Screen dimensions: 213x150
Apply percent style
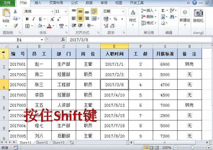pyautogui.click(x=116, y=19)
